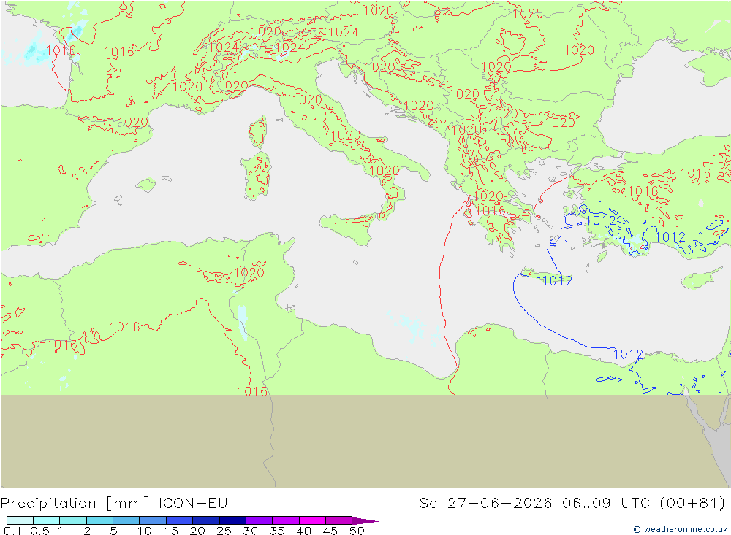
Task: Click the red 1020 label over Tunisia
Action: pos(249,272)
